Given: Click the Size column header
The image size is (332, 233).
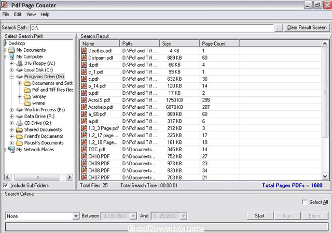Looking at the screenshot, I should point(179,43).
